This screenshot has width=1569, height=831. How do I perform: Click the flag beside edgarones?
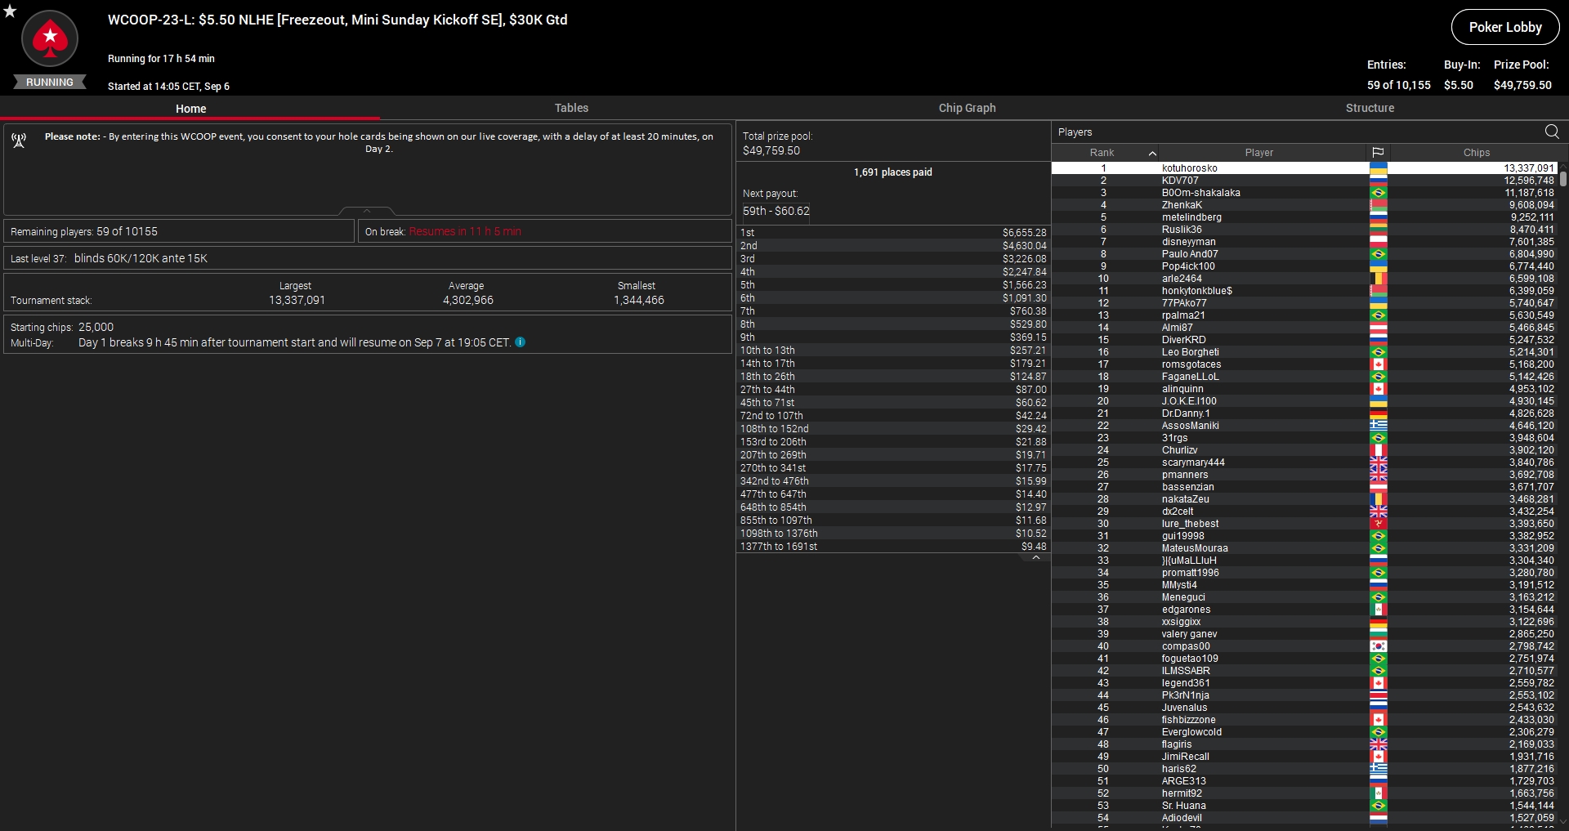(1379, 610)
